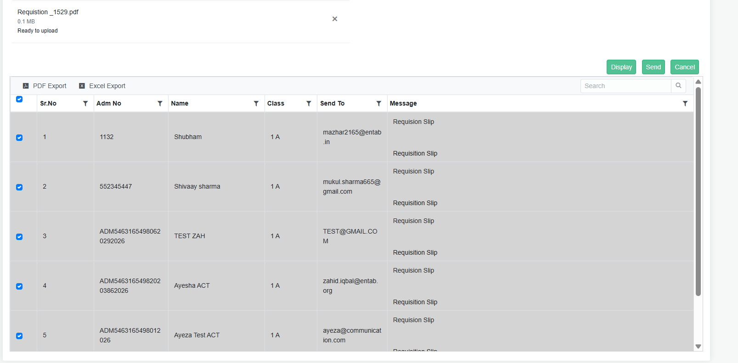Sort by the Name column header
This screenshot has width=738, height=363.
[180, 103]
